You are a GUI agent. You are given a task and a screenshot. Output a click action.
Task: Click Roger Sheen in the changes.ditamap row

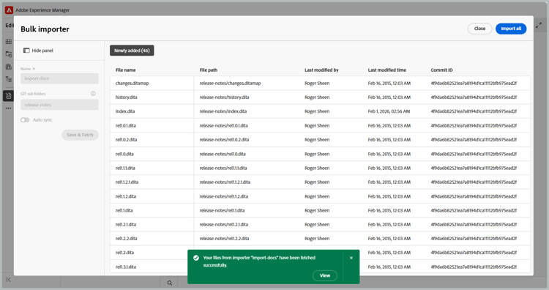(x=317, y=83)
